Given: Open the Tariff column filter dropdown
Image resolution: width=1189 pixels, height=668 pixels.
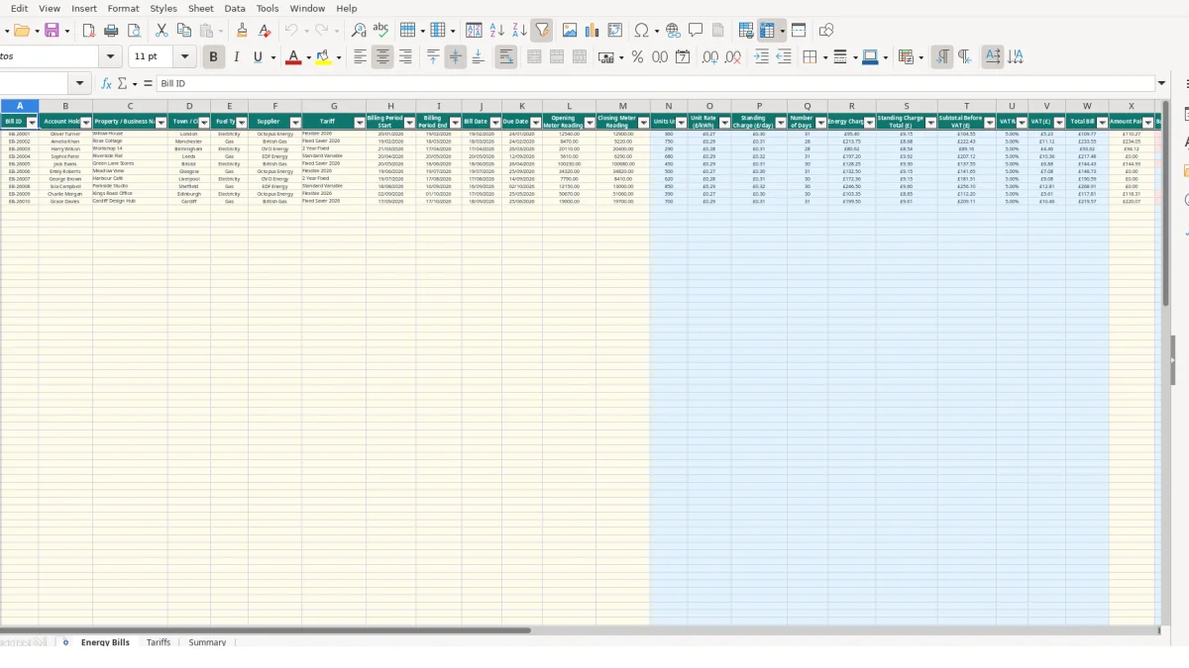Looking at the screenshot, I should tap(360, 123).
